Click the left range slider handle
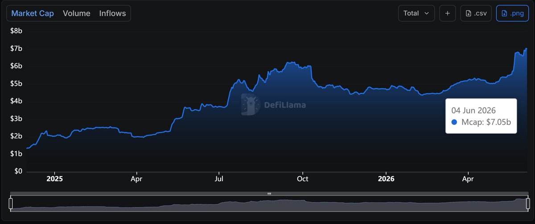The width and height of the screenshot is (535, 224). coord(11,204)
